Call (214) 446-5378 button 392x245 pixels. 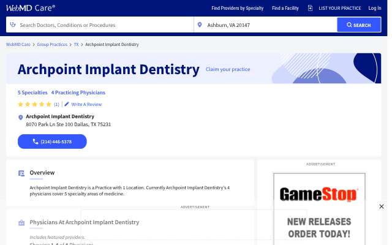pyautogui.click(x=52, y=141)
